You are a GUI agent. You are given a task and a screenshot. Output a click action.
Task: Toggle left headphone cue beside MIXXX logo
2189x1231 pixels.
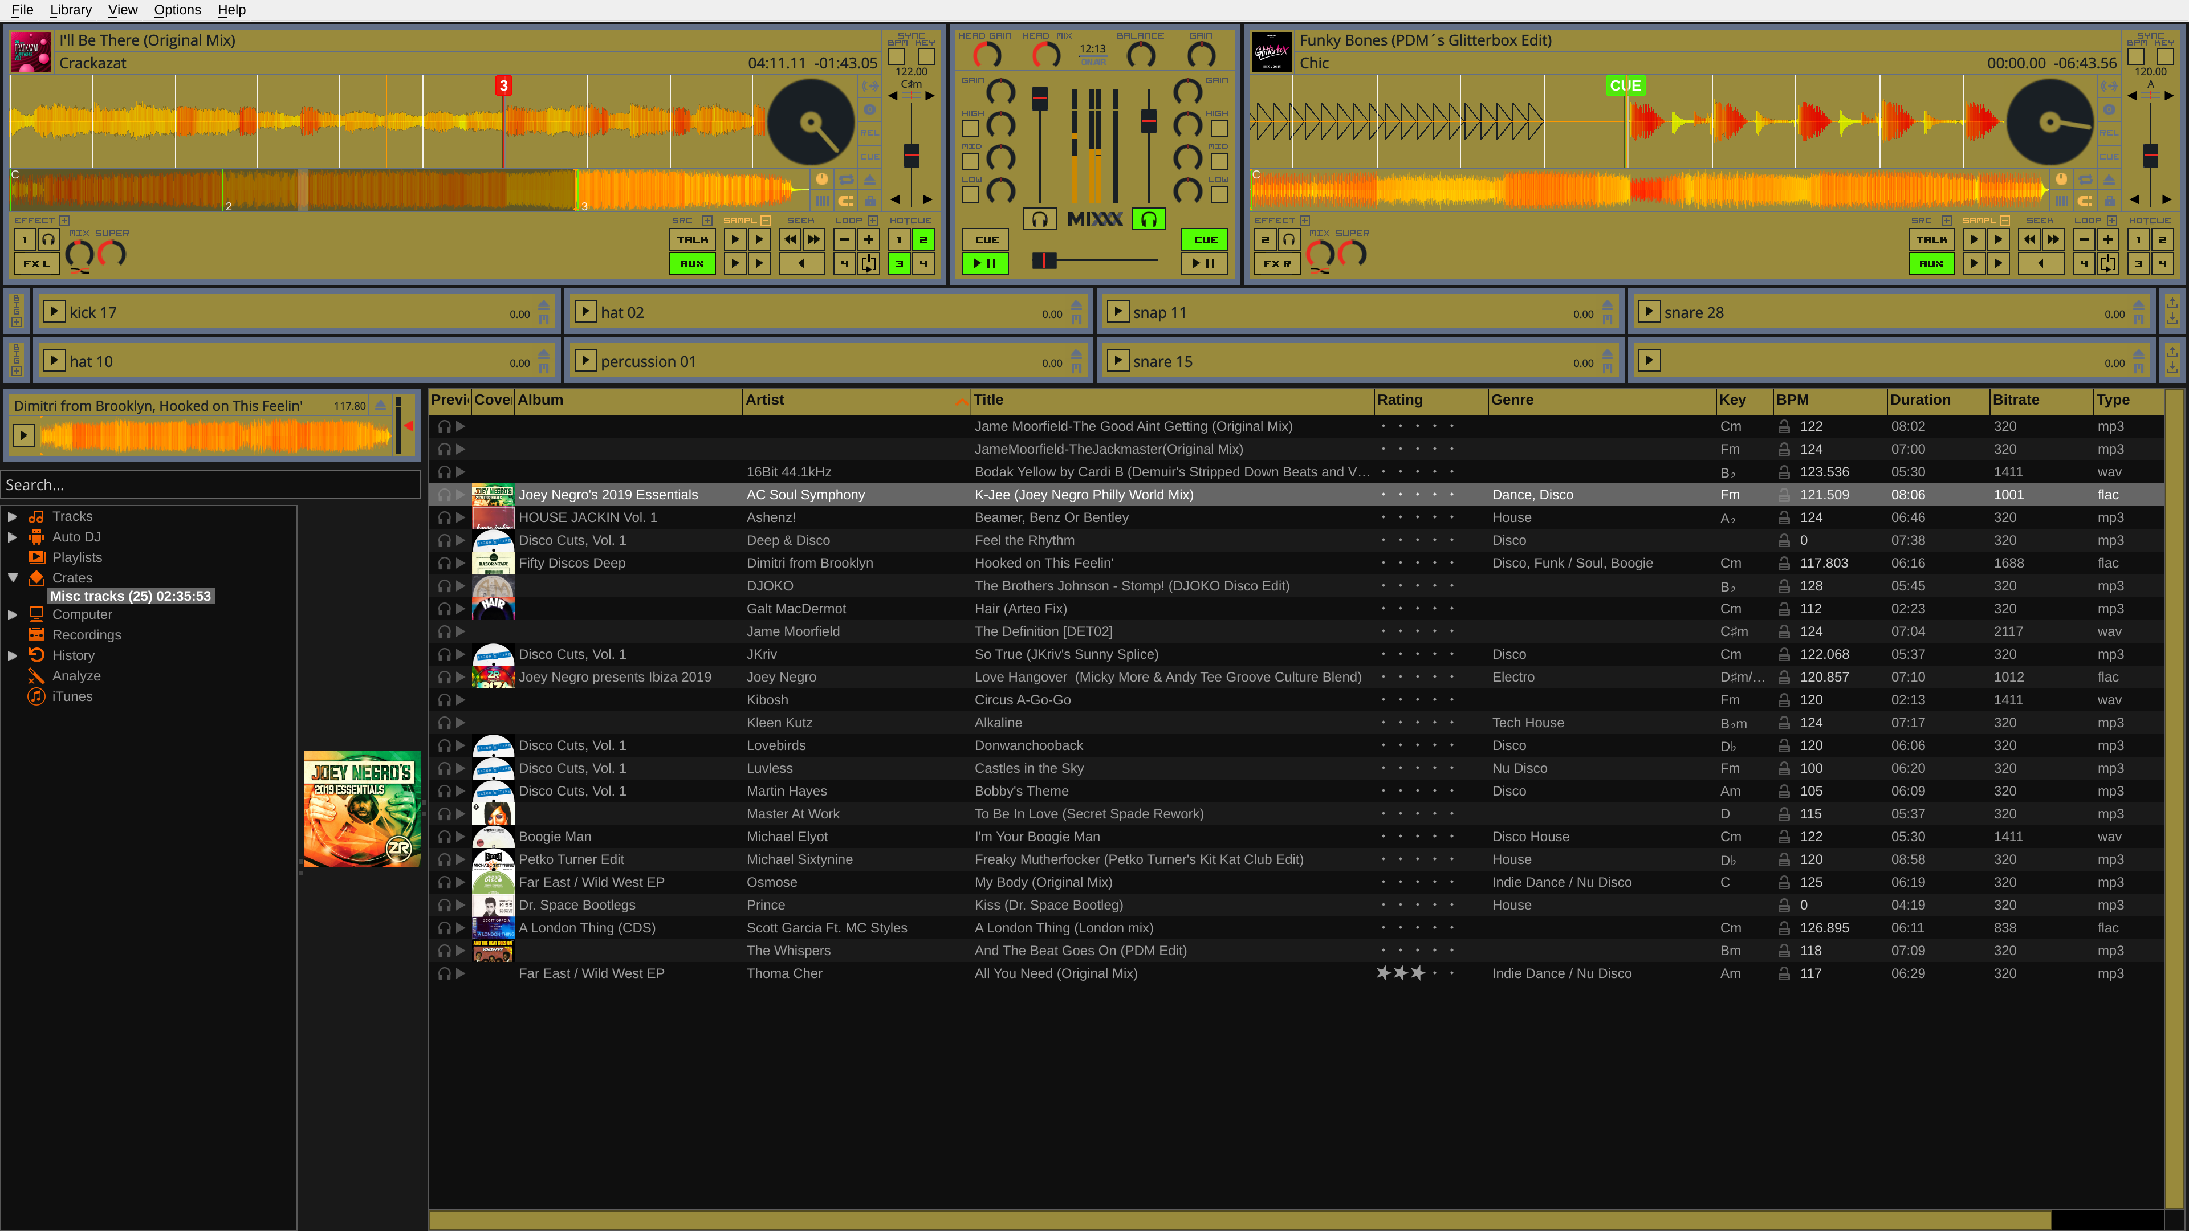(1039, 219)
